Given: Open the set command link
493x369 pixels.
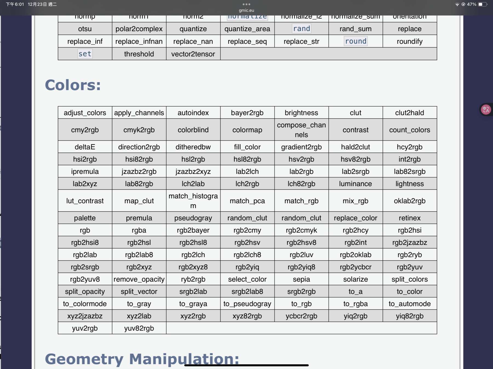Looking at the screenshot, I should click(85, 54).
